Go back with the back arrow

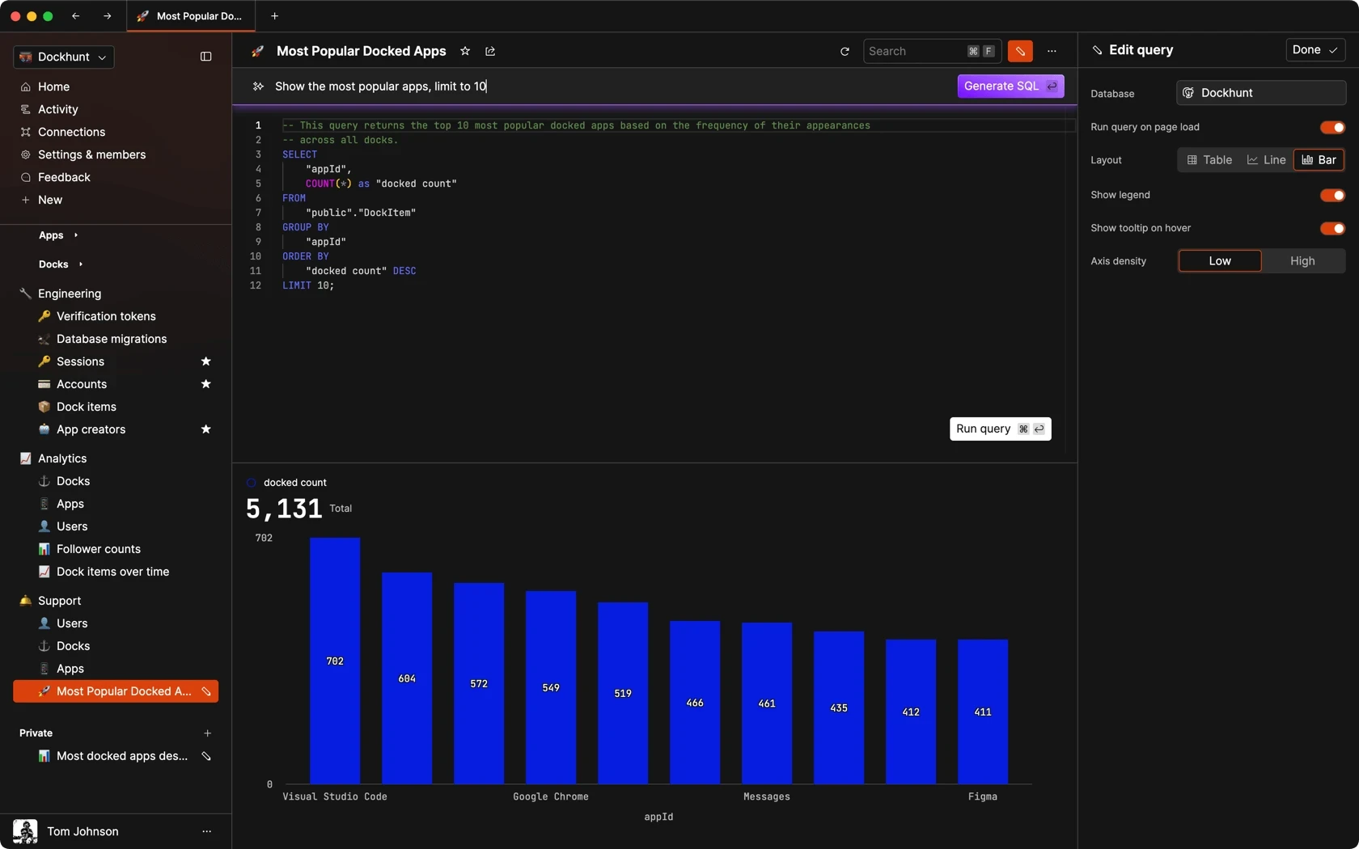75,15
